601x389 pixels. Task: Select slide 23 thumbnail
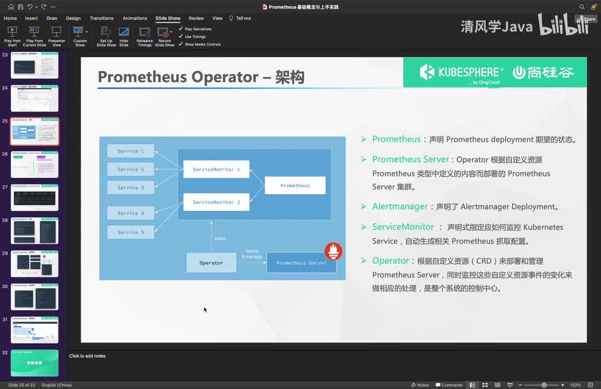(x=35, y=65)
